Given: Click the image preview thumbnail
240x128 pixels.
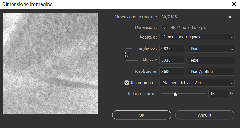Looking at the screenshot, I should pos(51,64).
